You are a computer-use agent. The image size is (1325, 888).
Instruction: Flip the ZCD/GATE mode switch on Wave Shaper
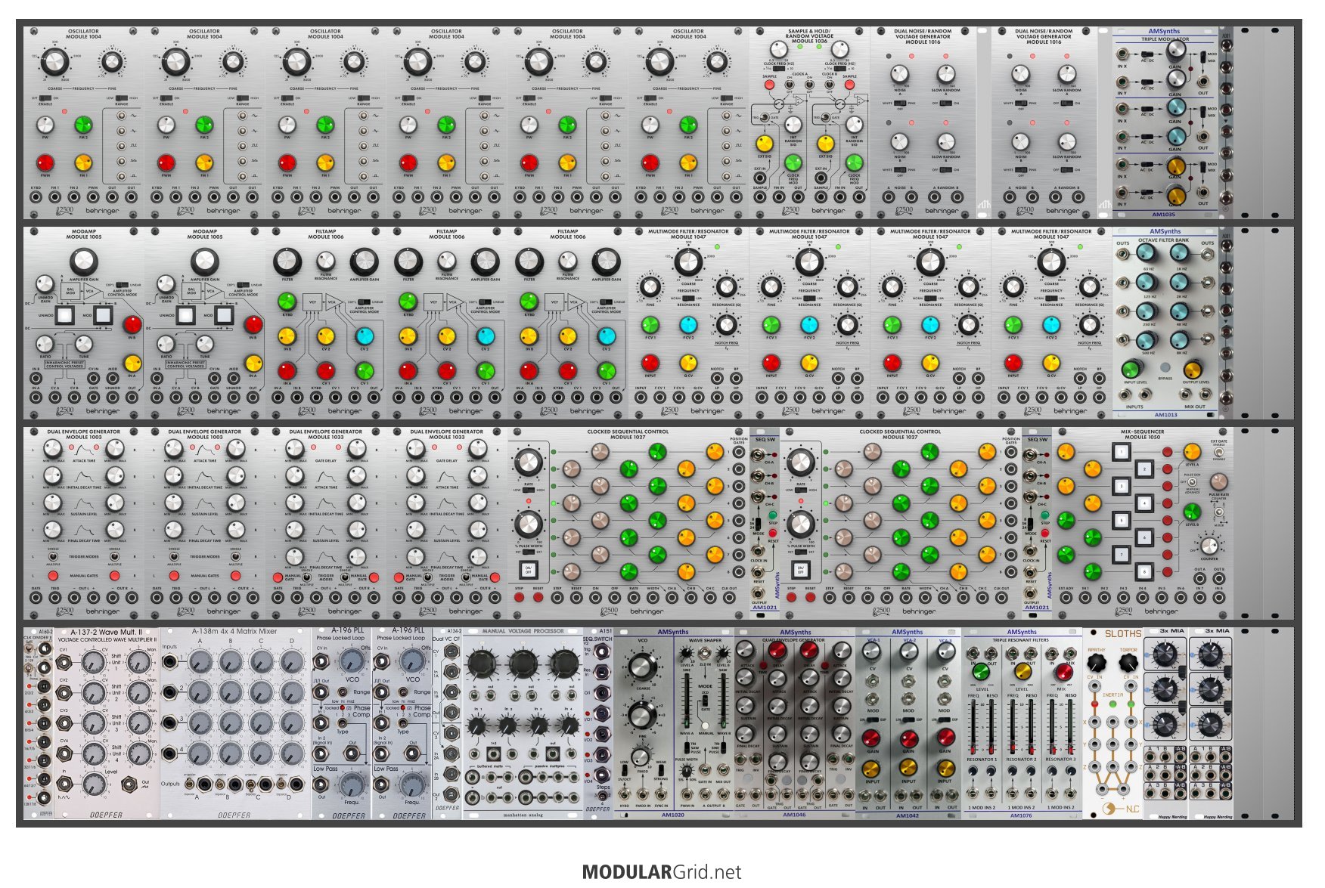point(706,701)
